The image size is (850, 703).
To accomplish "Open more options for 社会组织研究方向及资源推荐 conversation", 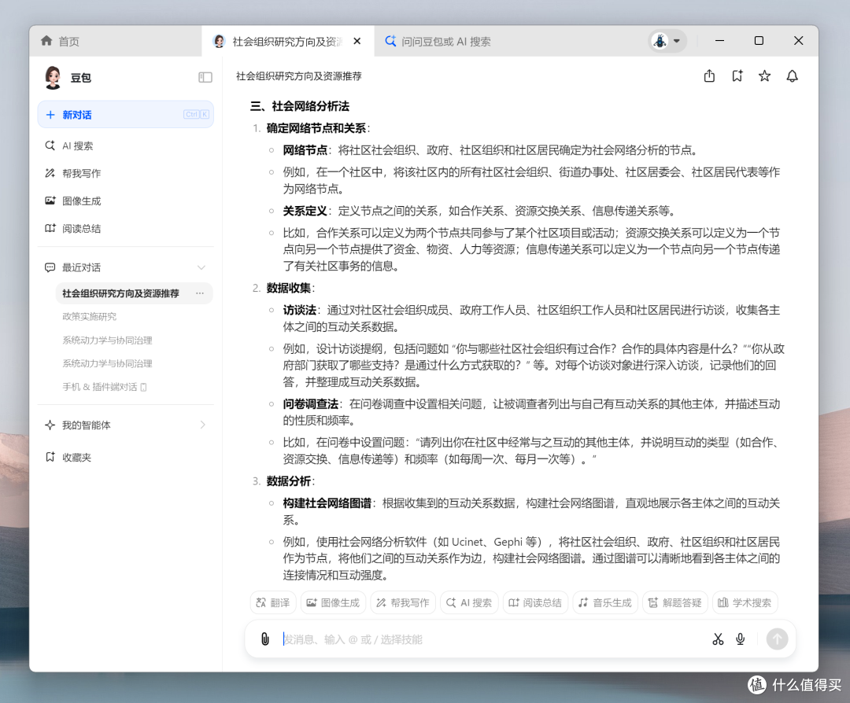I will (200, 293).
